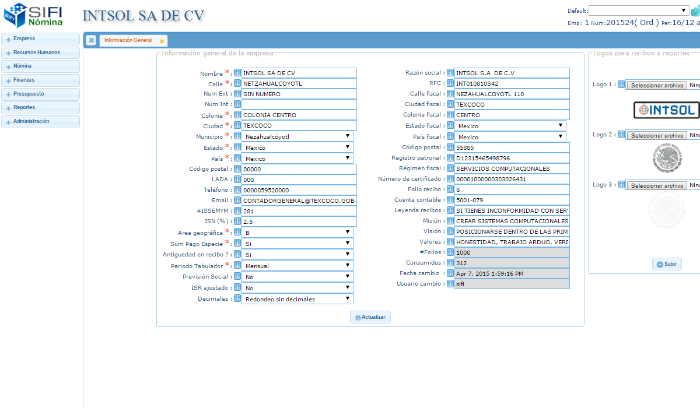Click the info icon beside Colonia
Screen dimensions: 700x408
(237, 115)
